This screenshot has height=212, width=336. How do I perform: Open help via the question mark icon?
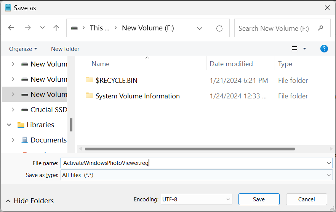324,49
